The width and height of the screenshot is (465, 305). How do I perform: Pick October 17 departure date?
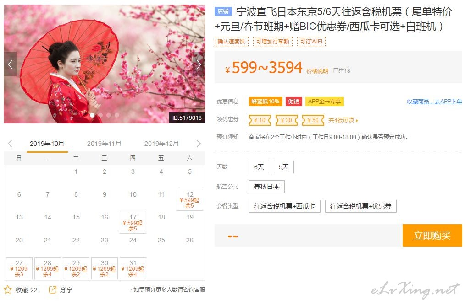click(x=133, y=223)
